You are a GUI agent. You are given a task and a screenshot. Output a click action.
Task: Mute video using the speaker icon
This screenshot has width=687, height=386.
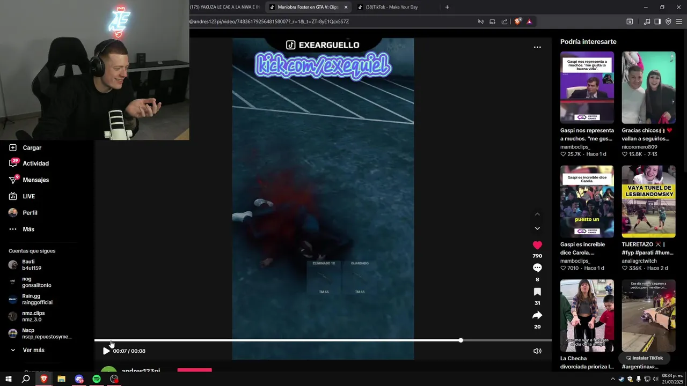[x=537, y=351]
